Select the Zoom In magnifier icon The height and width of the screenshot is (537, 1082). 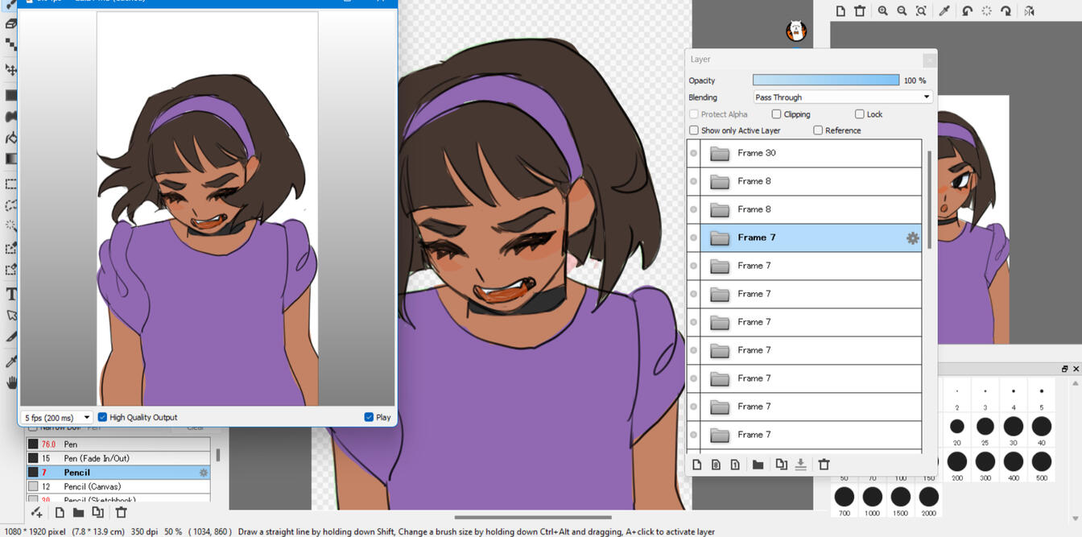pos(883,11)
